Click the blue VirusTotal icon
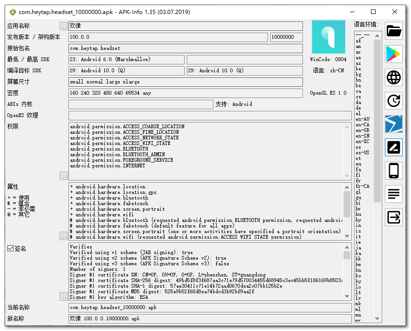Image resolution: width=411 pixels, height=331 pixels. click(x=394, y=124)
